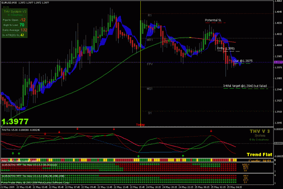Click the 1.4030 price axis label

click(278, 23)
